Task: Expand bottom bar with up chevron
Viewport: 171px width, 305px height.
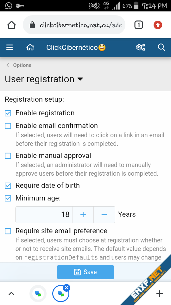Action: coord(11,294)
